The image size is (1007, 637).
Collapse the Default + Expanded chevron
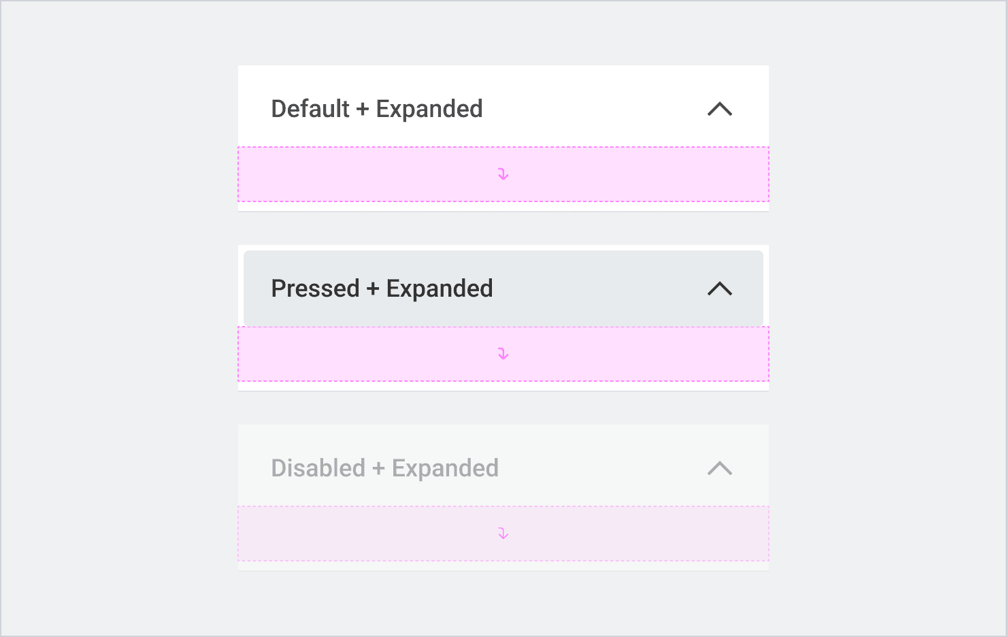coord(719,109)
